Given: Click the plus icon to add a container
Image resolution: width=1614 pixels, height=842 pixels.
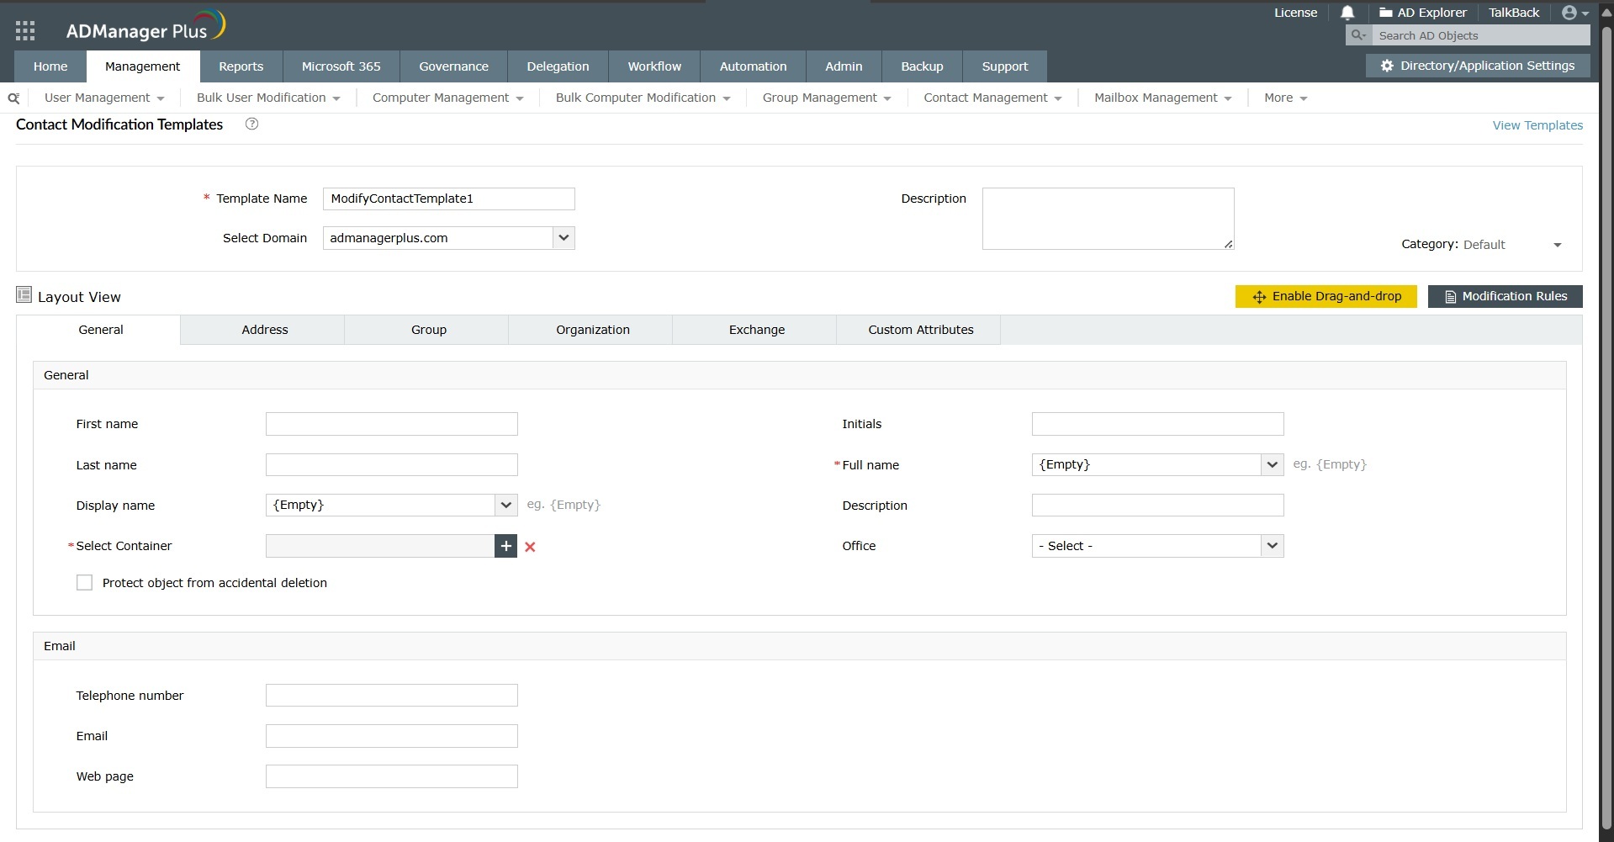Looking at the screenshot, I should (505, 546).
